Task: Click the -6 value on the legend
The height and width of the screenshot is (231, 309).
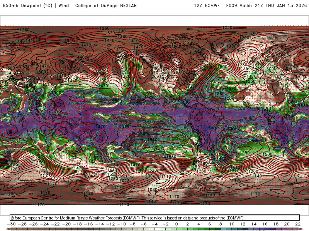Action: (143, 224)
